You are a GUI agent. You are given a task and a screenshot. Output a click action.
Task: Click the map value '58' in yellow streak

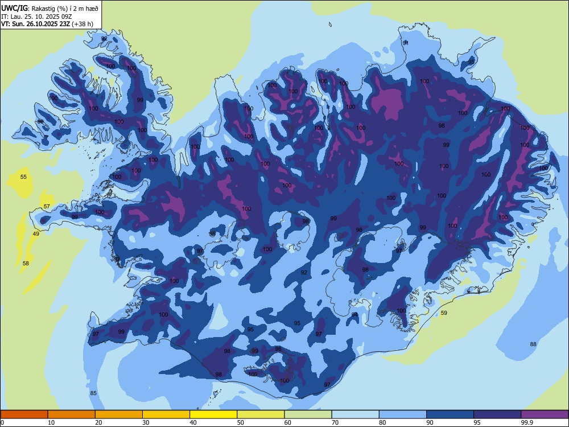point(26,263)
